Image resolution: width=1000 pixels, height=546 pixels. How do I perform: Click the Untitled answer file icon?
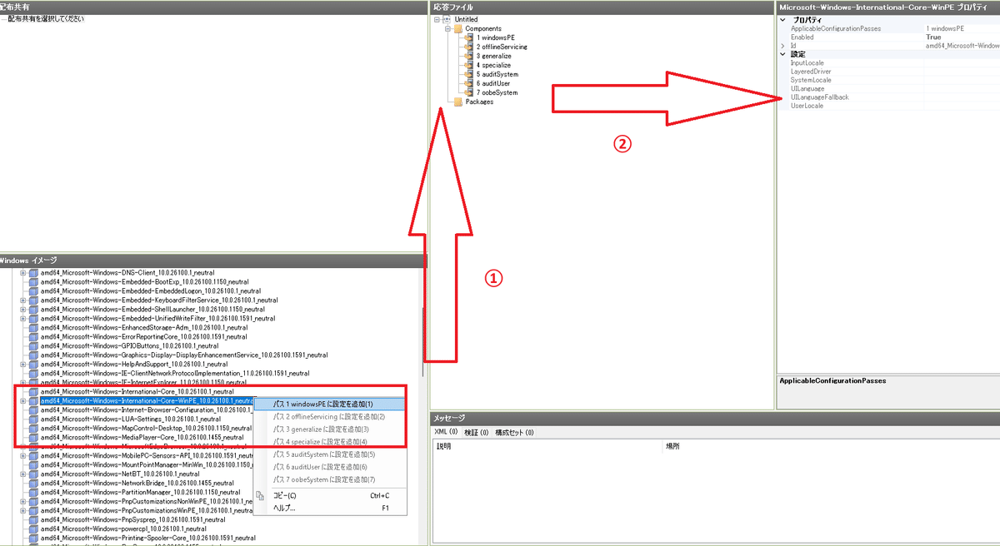(x=447, y=19)
